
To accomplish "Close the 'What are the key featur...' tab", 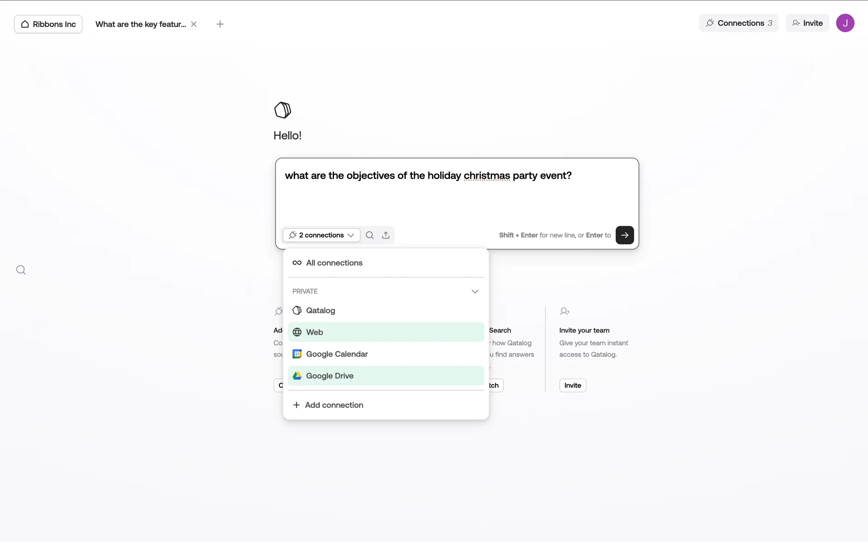I will tap(194, 24).
